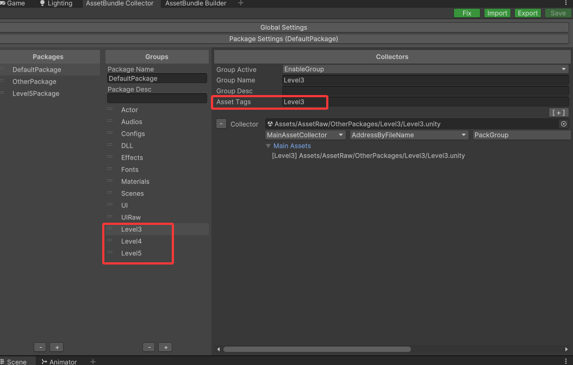This screenshot has width=573, height=365.
Task: Switch to the Game tab
Action: 13,3
